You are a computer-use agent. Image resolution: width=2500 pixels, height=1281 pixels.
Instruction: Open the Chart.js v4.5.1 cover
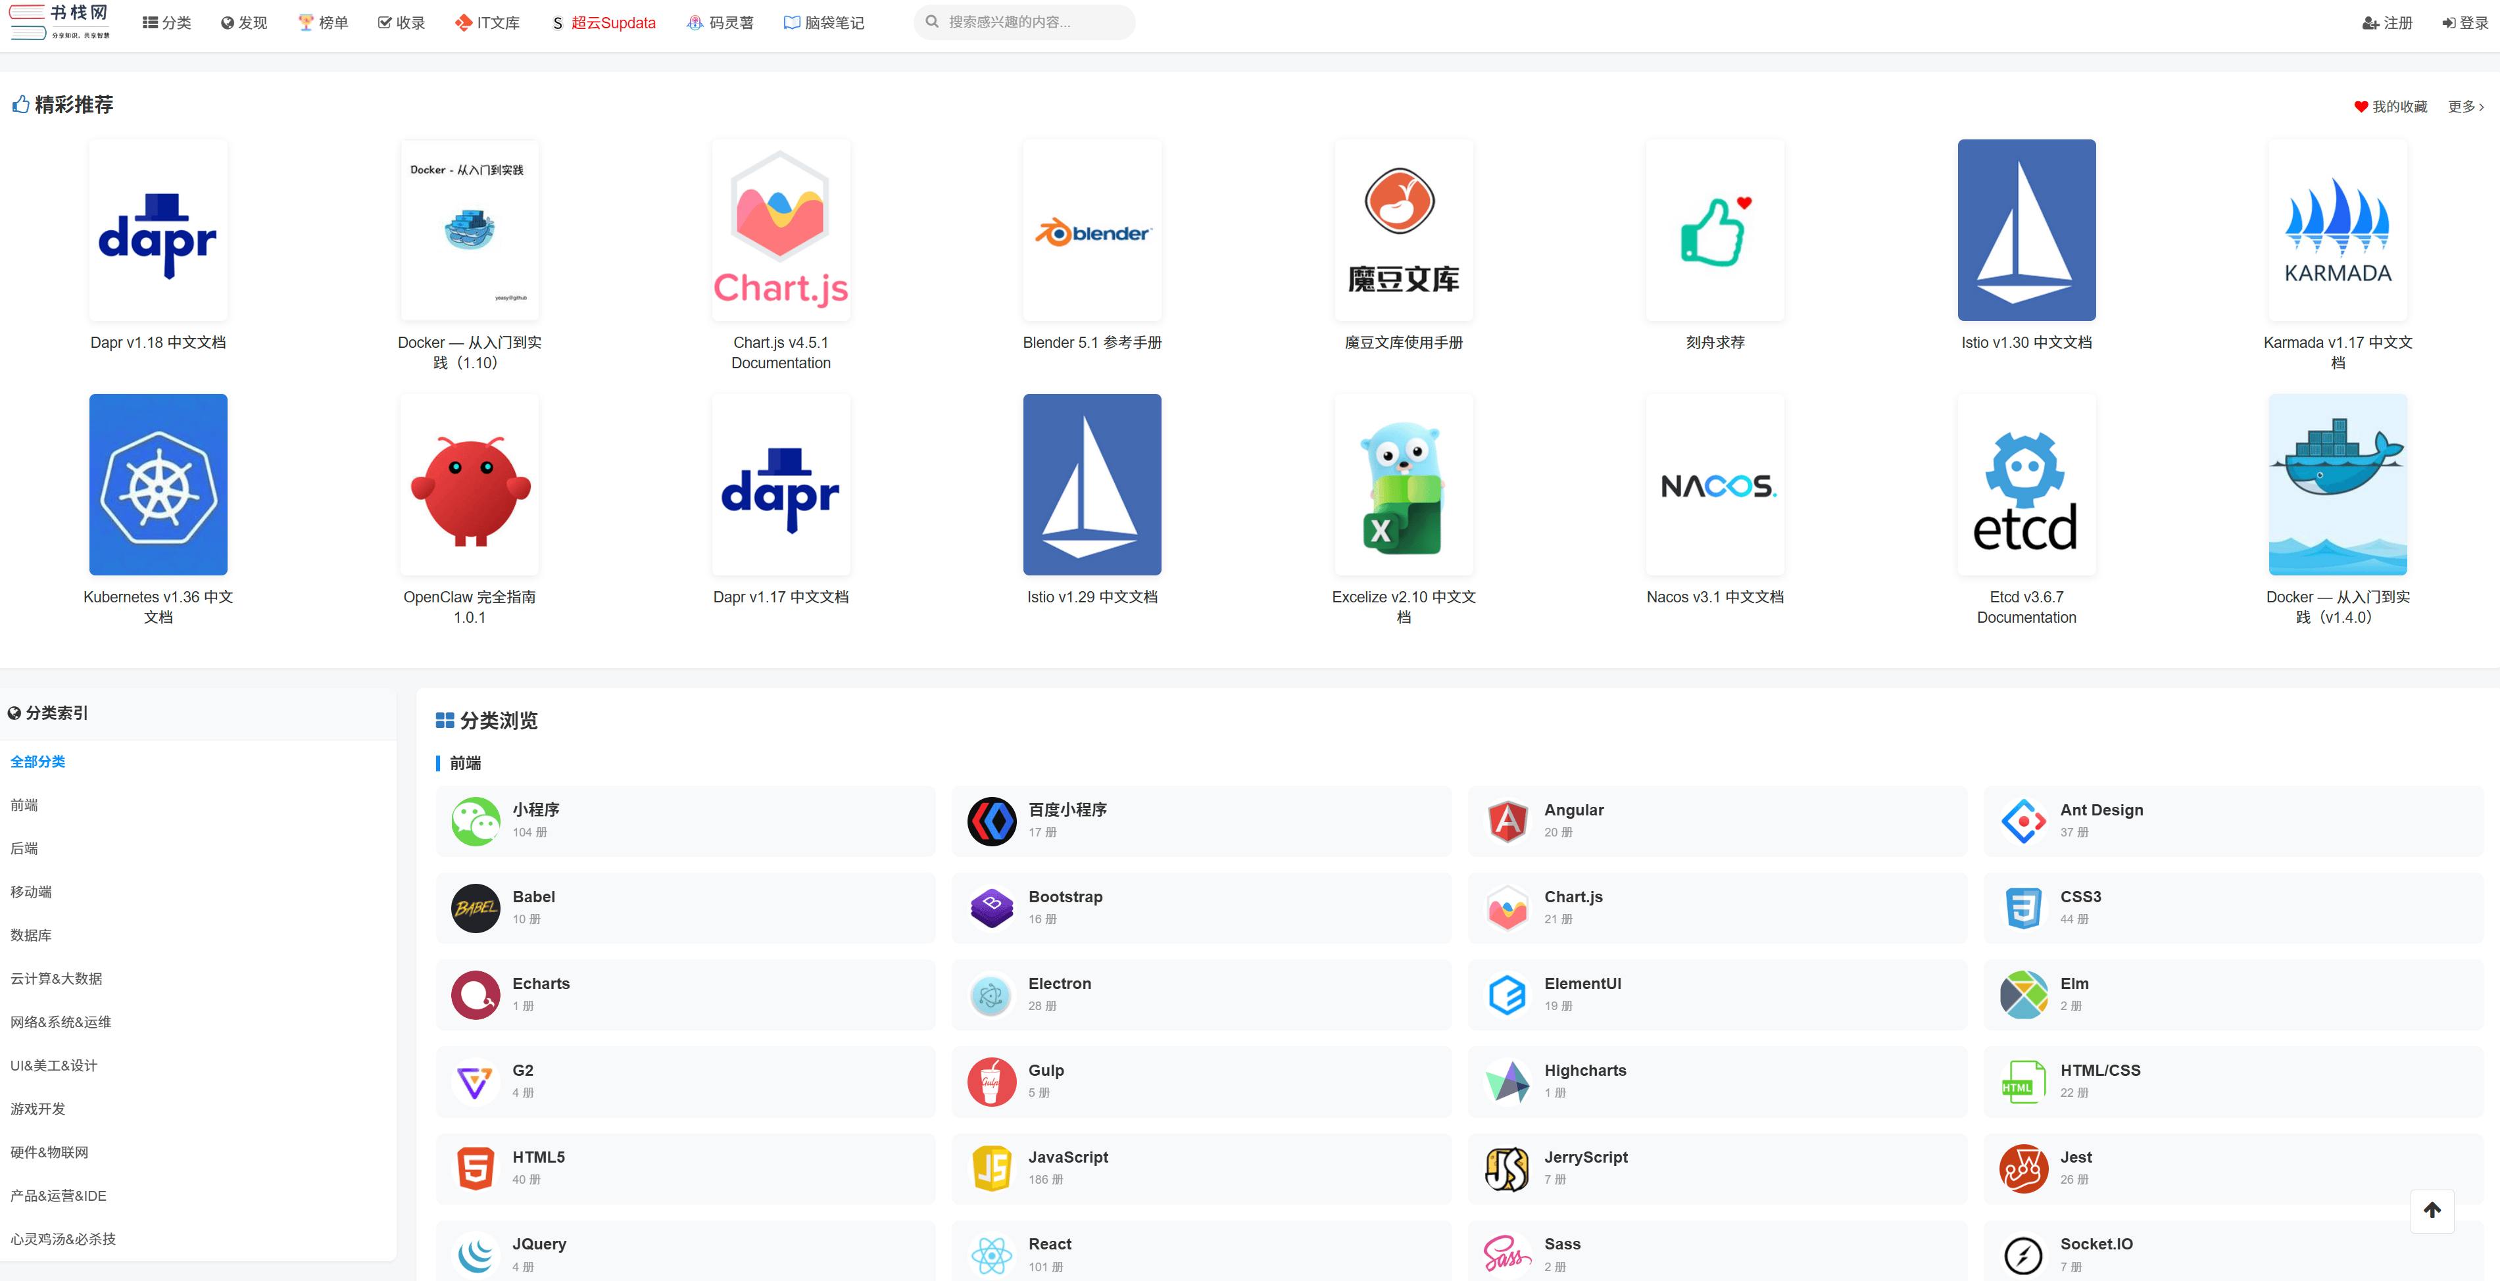pos(781,230)
